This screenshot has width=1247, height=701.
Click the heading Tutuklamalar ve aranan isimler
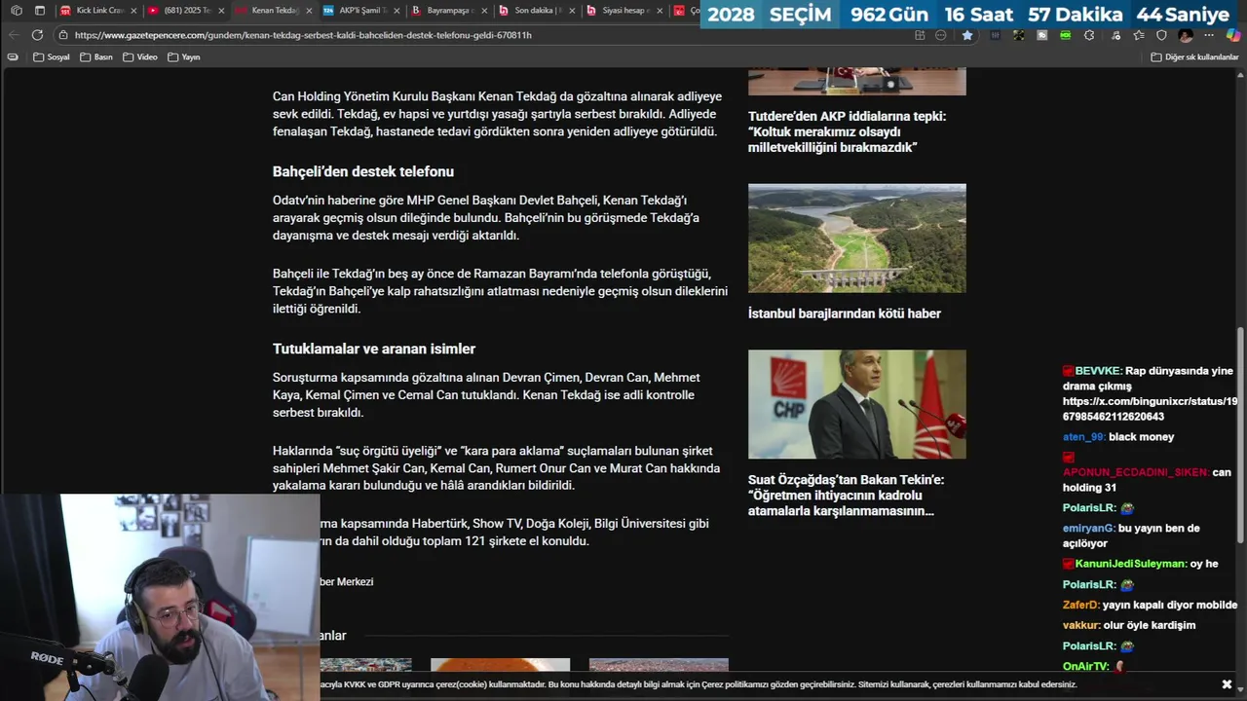(x=374, y=349)
